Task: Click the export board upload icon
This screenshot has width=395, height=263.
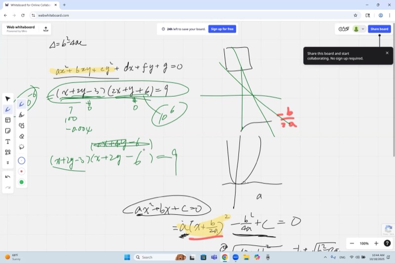Action: click(x=46, y=29)
